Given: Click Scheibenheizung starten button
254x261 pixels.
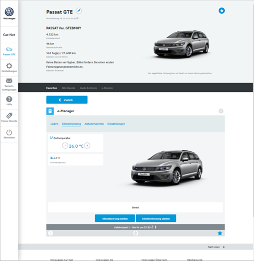Looking at the screenshot, I should point(156,218).
